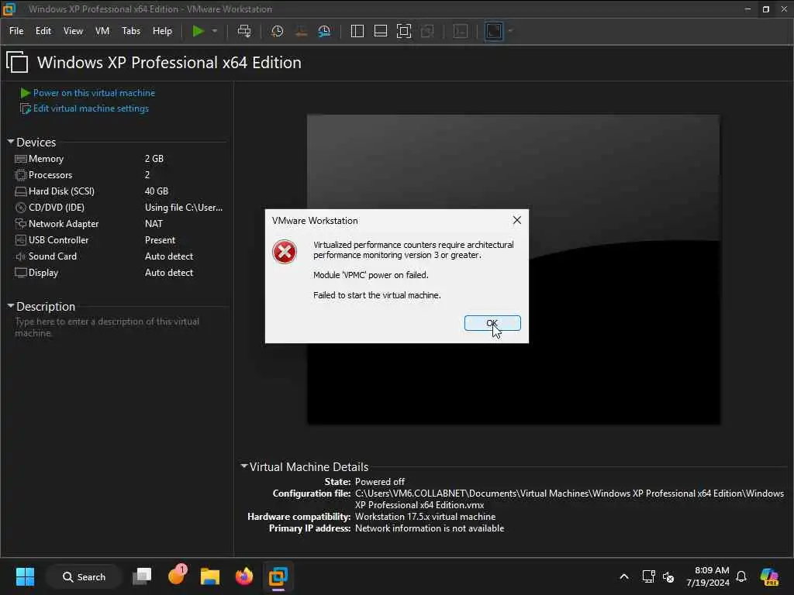The height and width of the screenshot is (595, 794).
Task: Select the Memory device row
Action: [119, 158]
